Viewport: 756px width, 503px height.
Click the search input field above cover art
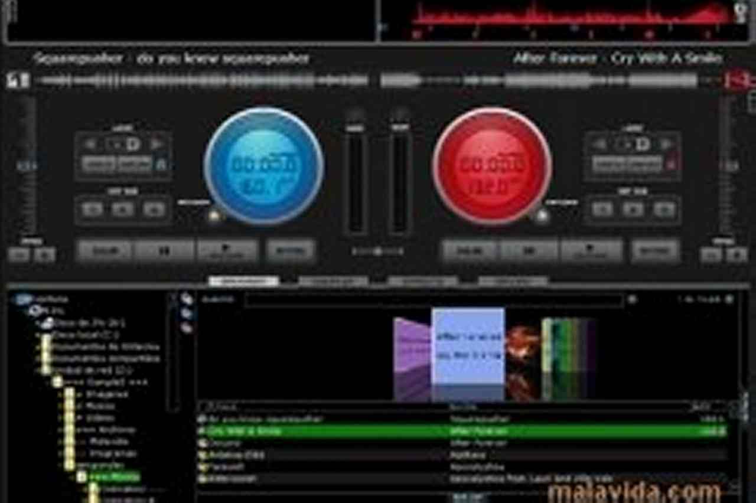[434, 300]
